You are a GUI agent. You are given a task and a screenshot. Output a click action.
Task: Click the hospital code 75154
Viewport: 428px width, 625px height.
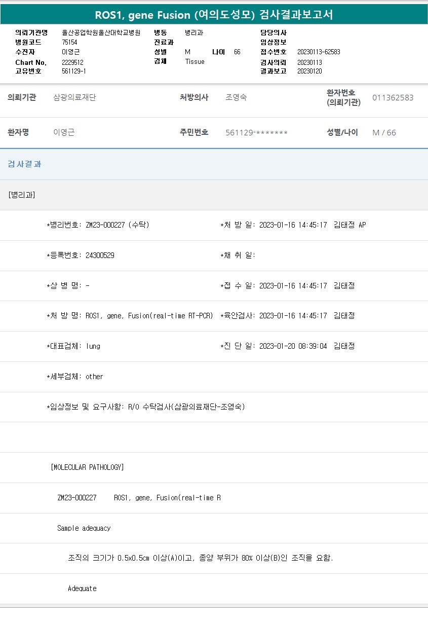[x=69, y=43]
